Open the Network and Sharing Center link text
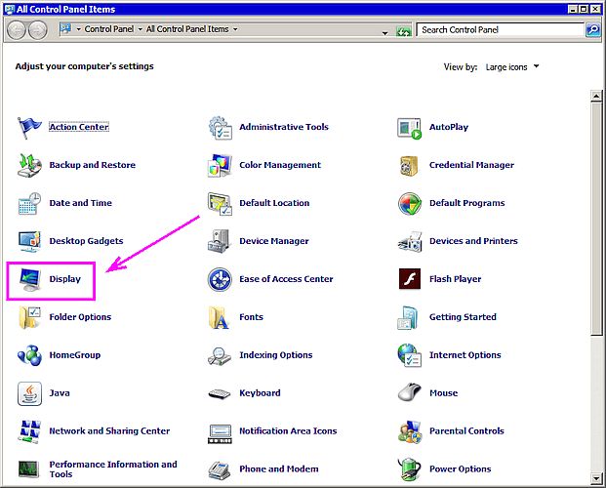 [x=109, y=430]
